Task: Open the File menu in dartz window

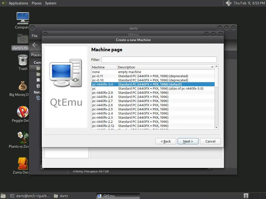Action: (x=35, y=36)
